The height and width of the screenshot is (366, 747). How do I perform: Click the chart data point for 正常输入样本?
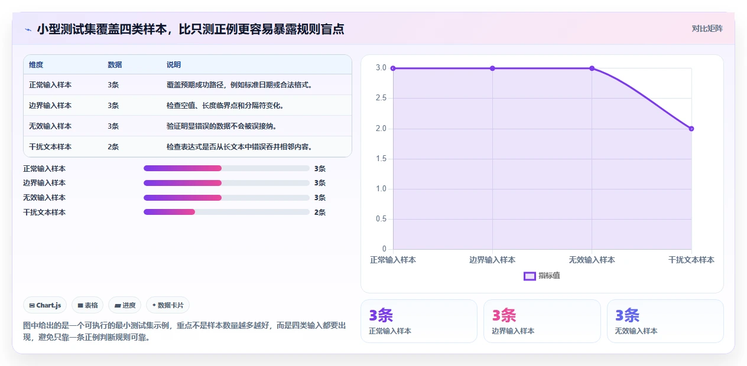coord(393,68)
